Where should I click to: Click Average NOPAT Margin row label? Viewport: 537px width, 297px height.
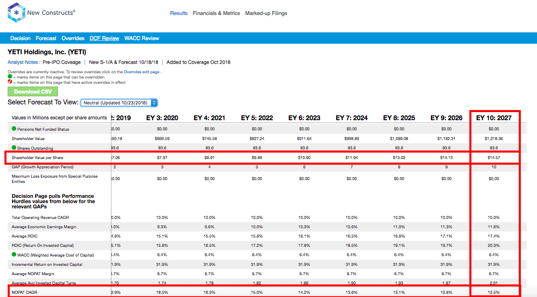tap(34, 274)
